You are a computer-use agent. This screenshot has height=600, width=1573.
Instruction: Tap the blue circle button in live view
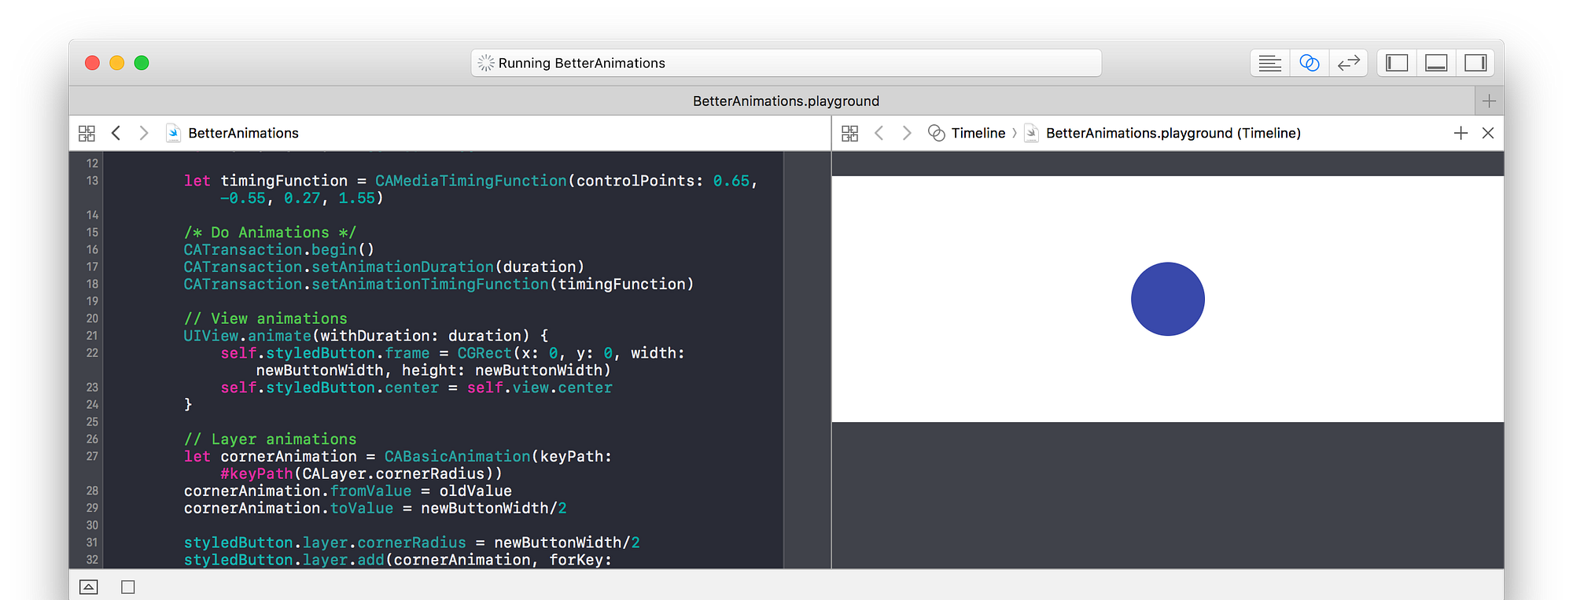(x=1168, y=299)
